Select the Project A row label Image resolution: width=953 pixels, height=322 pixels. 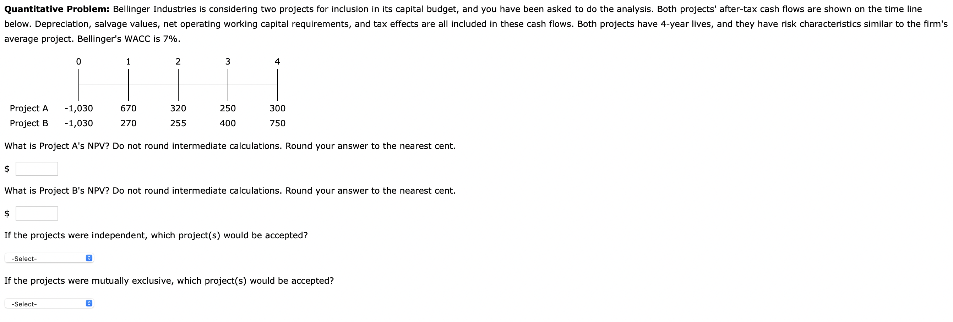(x=29, y=108)
